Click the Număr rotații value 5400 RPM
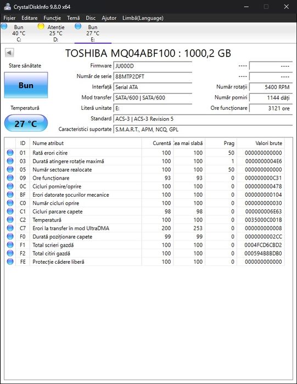 (x=271, y=87)
